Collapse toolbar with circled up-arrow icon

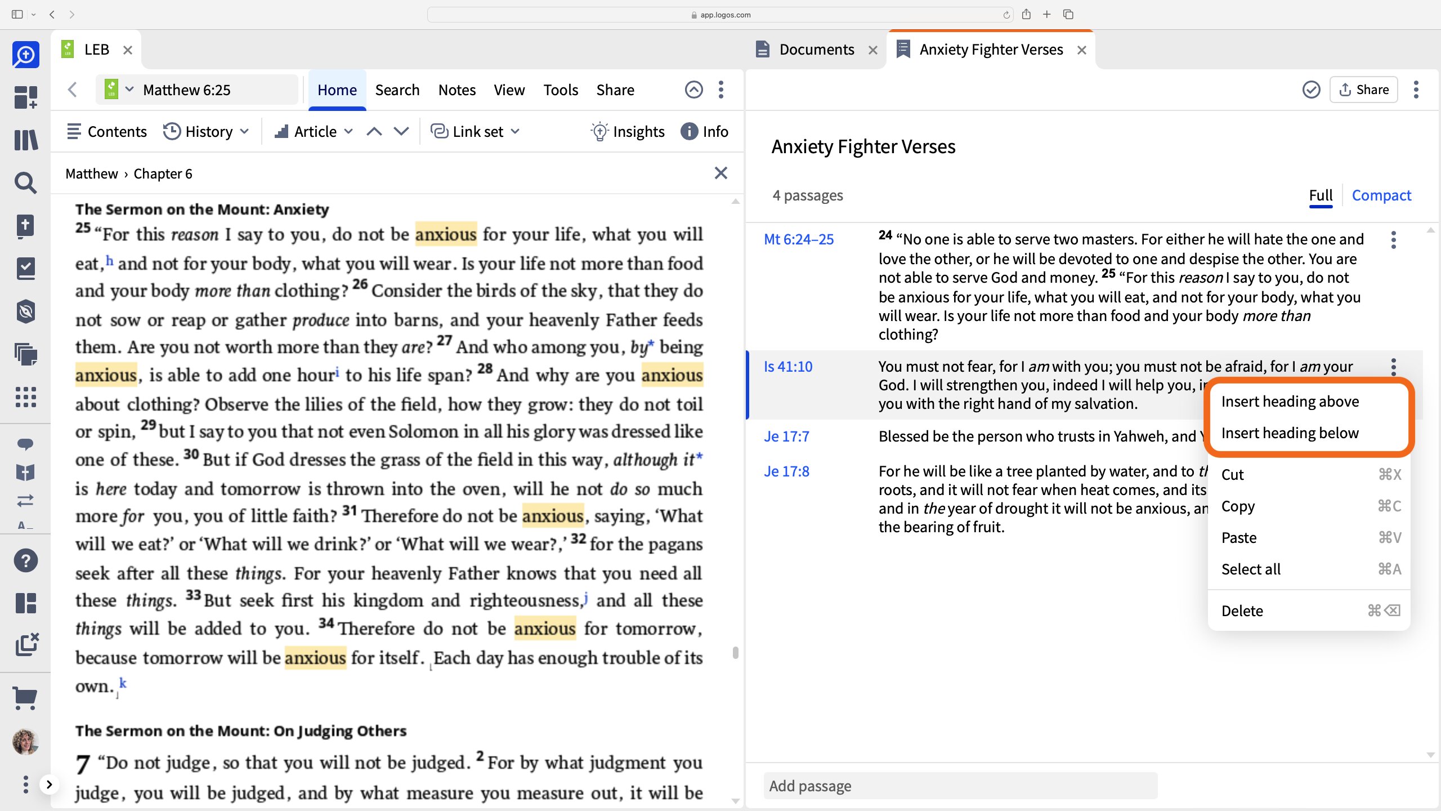(694, 90)
